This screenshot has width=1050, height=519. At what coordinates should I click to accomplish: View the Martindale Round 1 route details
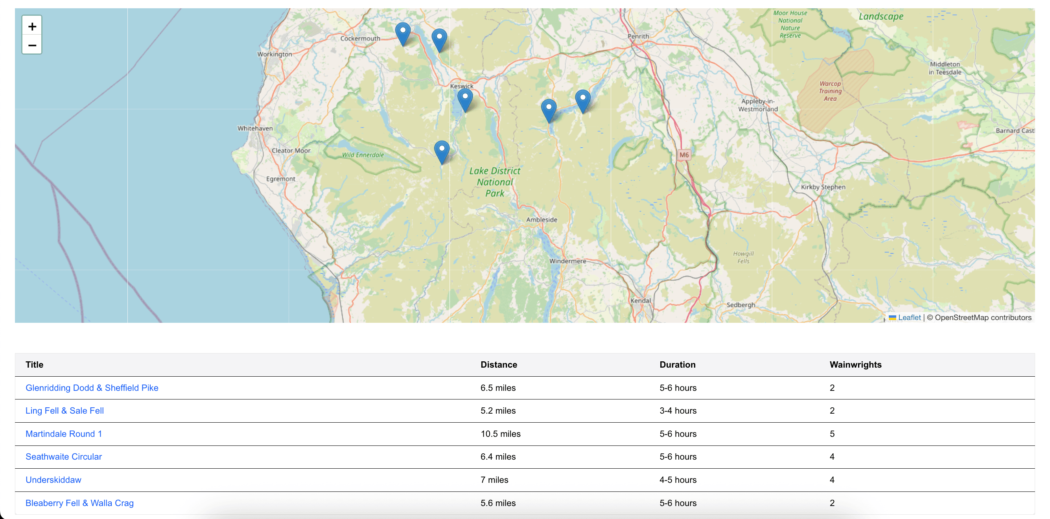click(64, 434)
